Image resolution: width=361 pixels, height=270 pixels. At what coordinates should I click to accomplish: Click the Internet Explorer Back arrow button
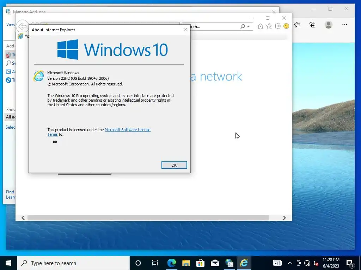pyautogui.click(x=22, y=26)
